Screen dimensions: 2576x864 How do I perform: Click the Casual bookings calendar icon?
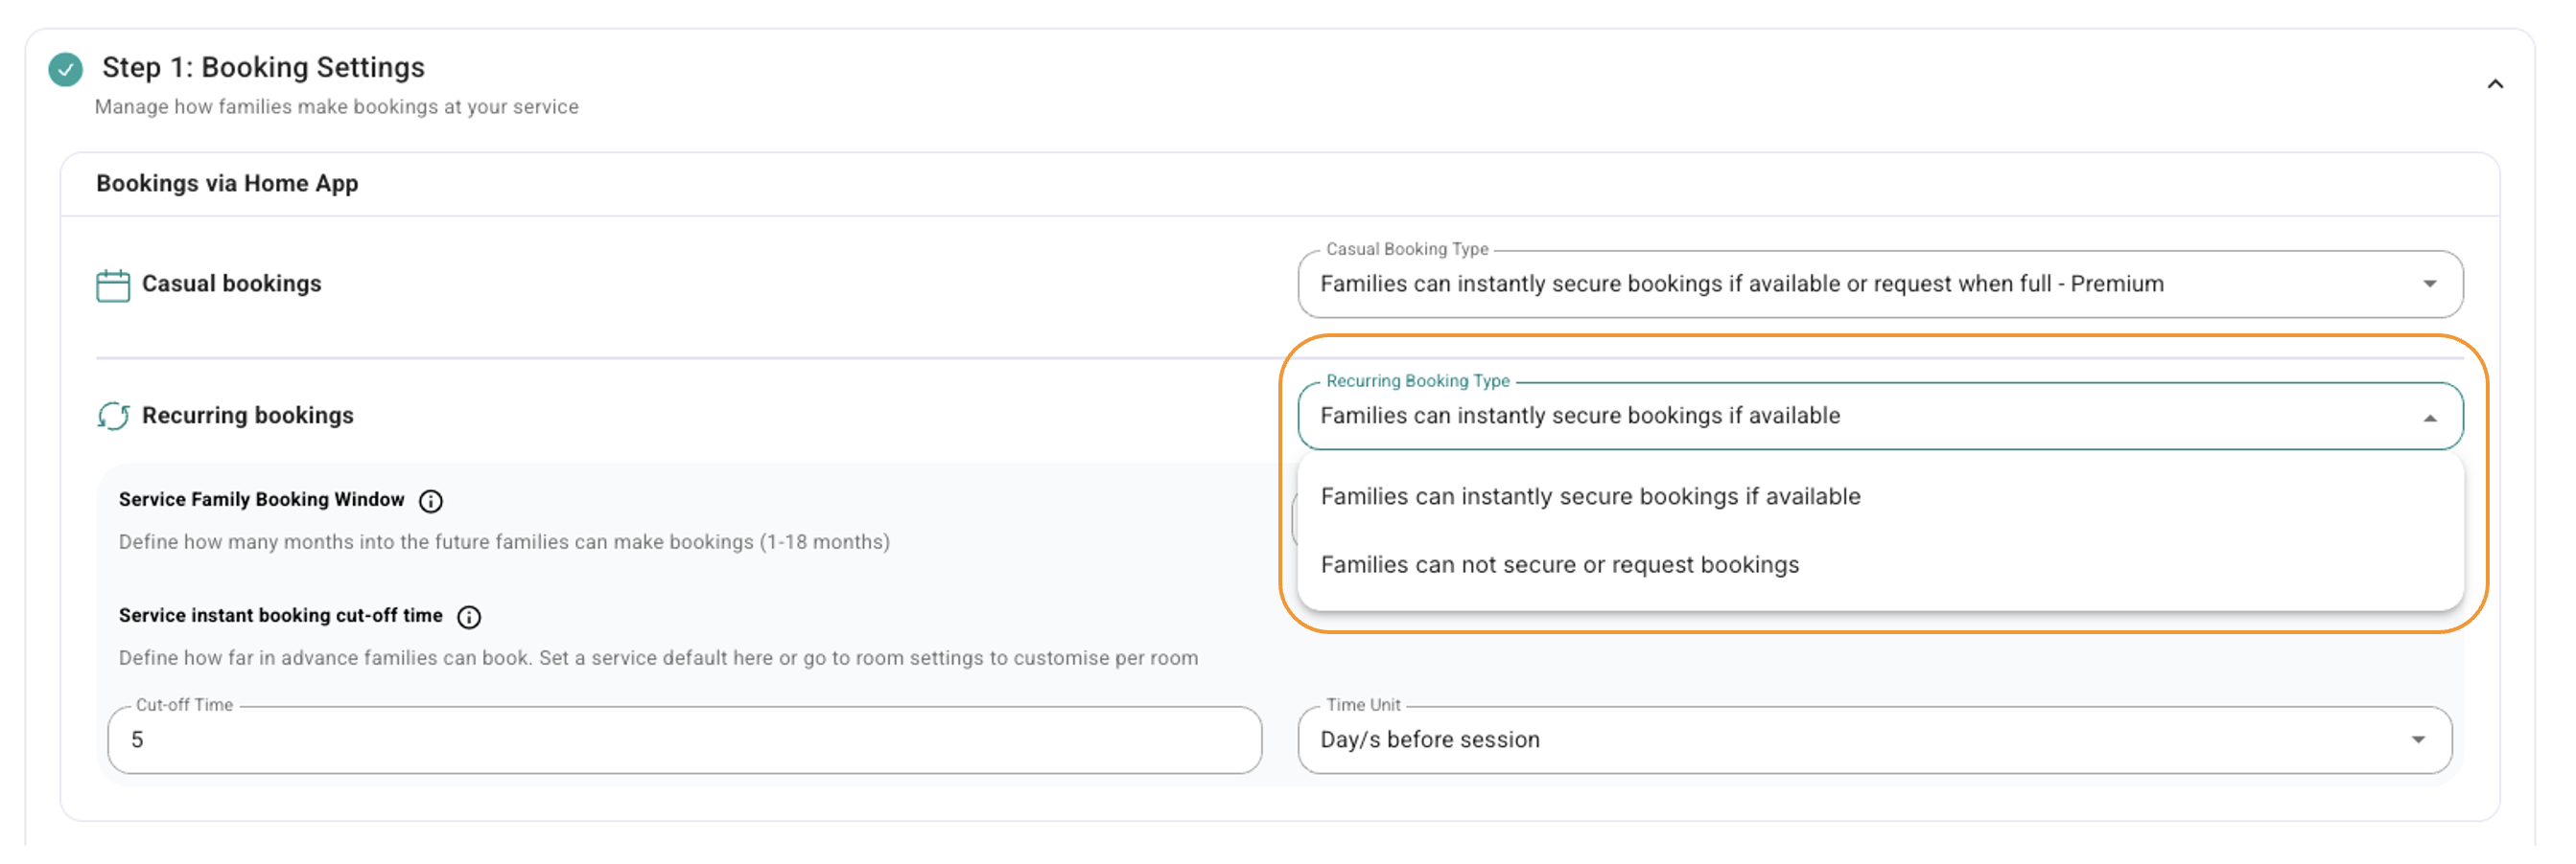[113, 285]
